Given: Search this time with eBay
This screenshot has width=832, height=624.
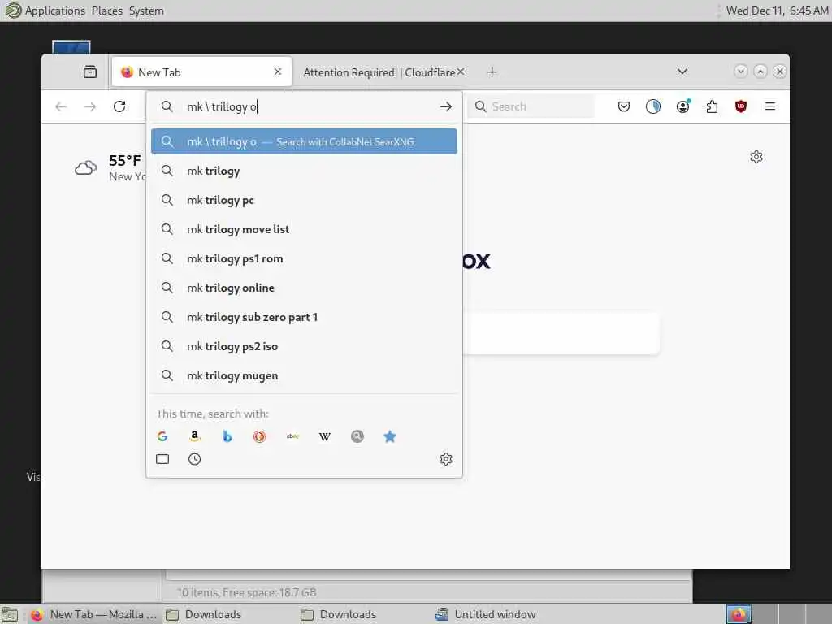Looking at the screenshot, I should pos(292,436).
